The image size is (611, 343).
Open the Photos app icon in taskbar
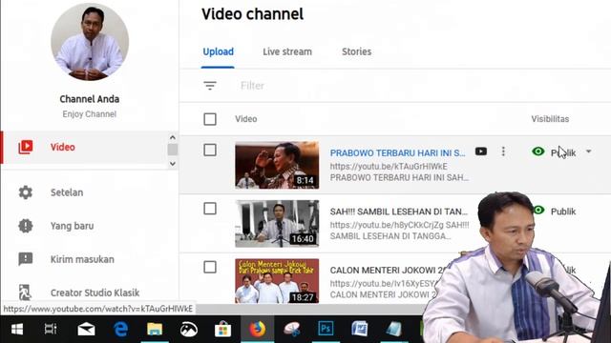(189, 330)
